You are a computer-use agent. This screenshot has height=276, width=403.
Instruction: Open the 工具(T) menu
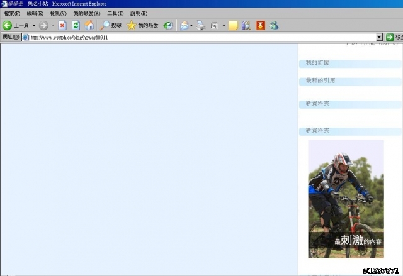tap(115, 13)
